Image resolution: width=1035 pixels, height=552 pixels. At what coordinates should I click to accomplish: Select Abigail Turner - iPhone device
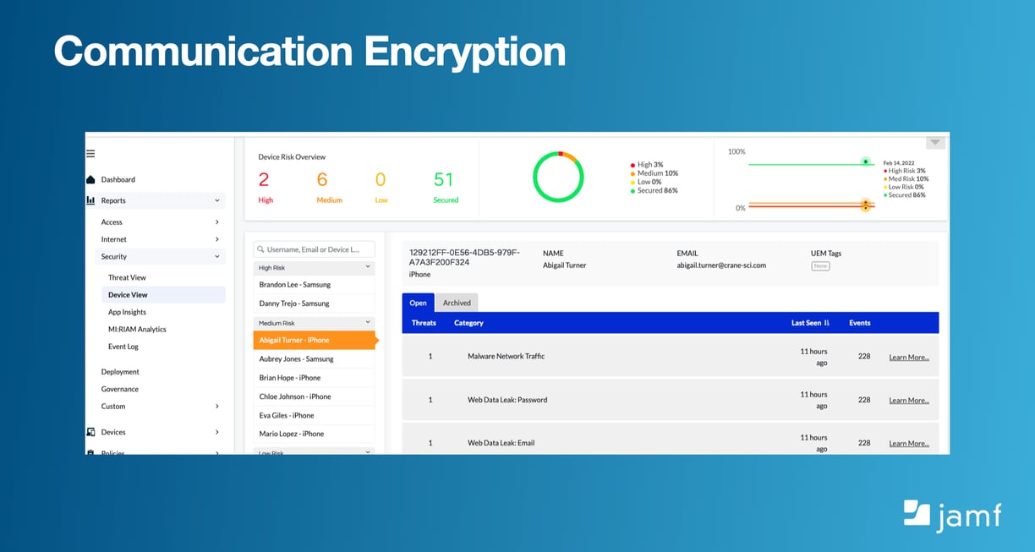[x=314, y=340]
